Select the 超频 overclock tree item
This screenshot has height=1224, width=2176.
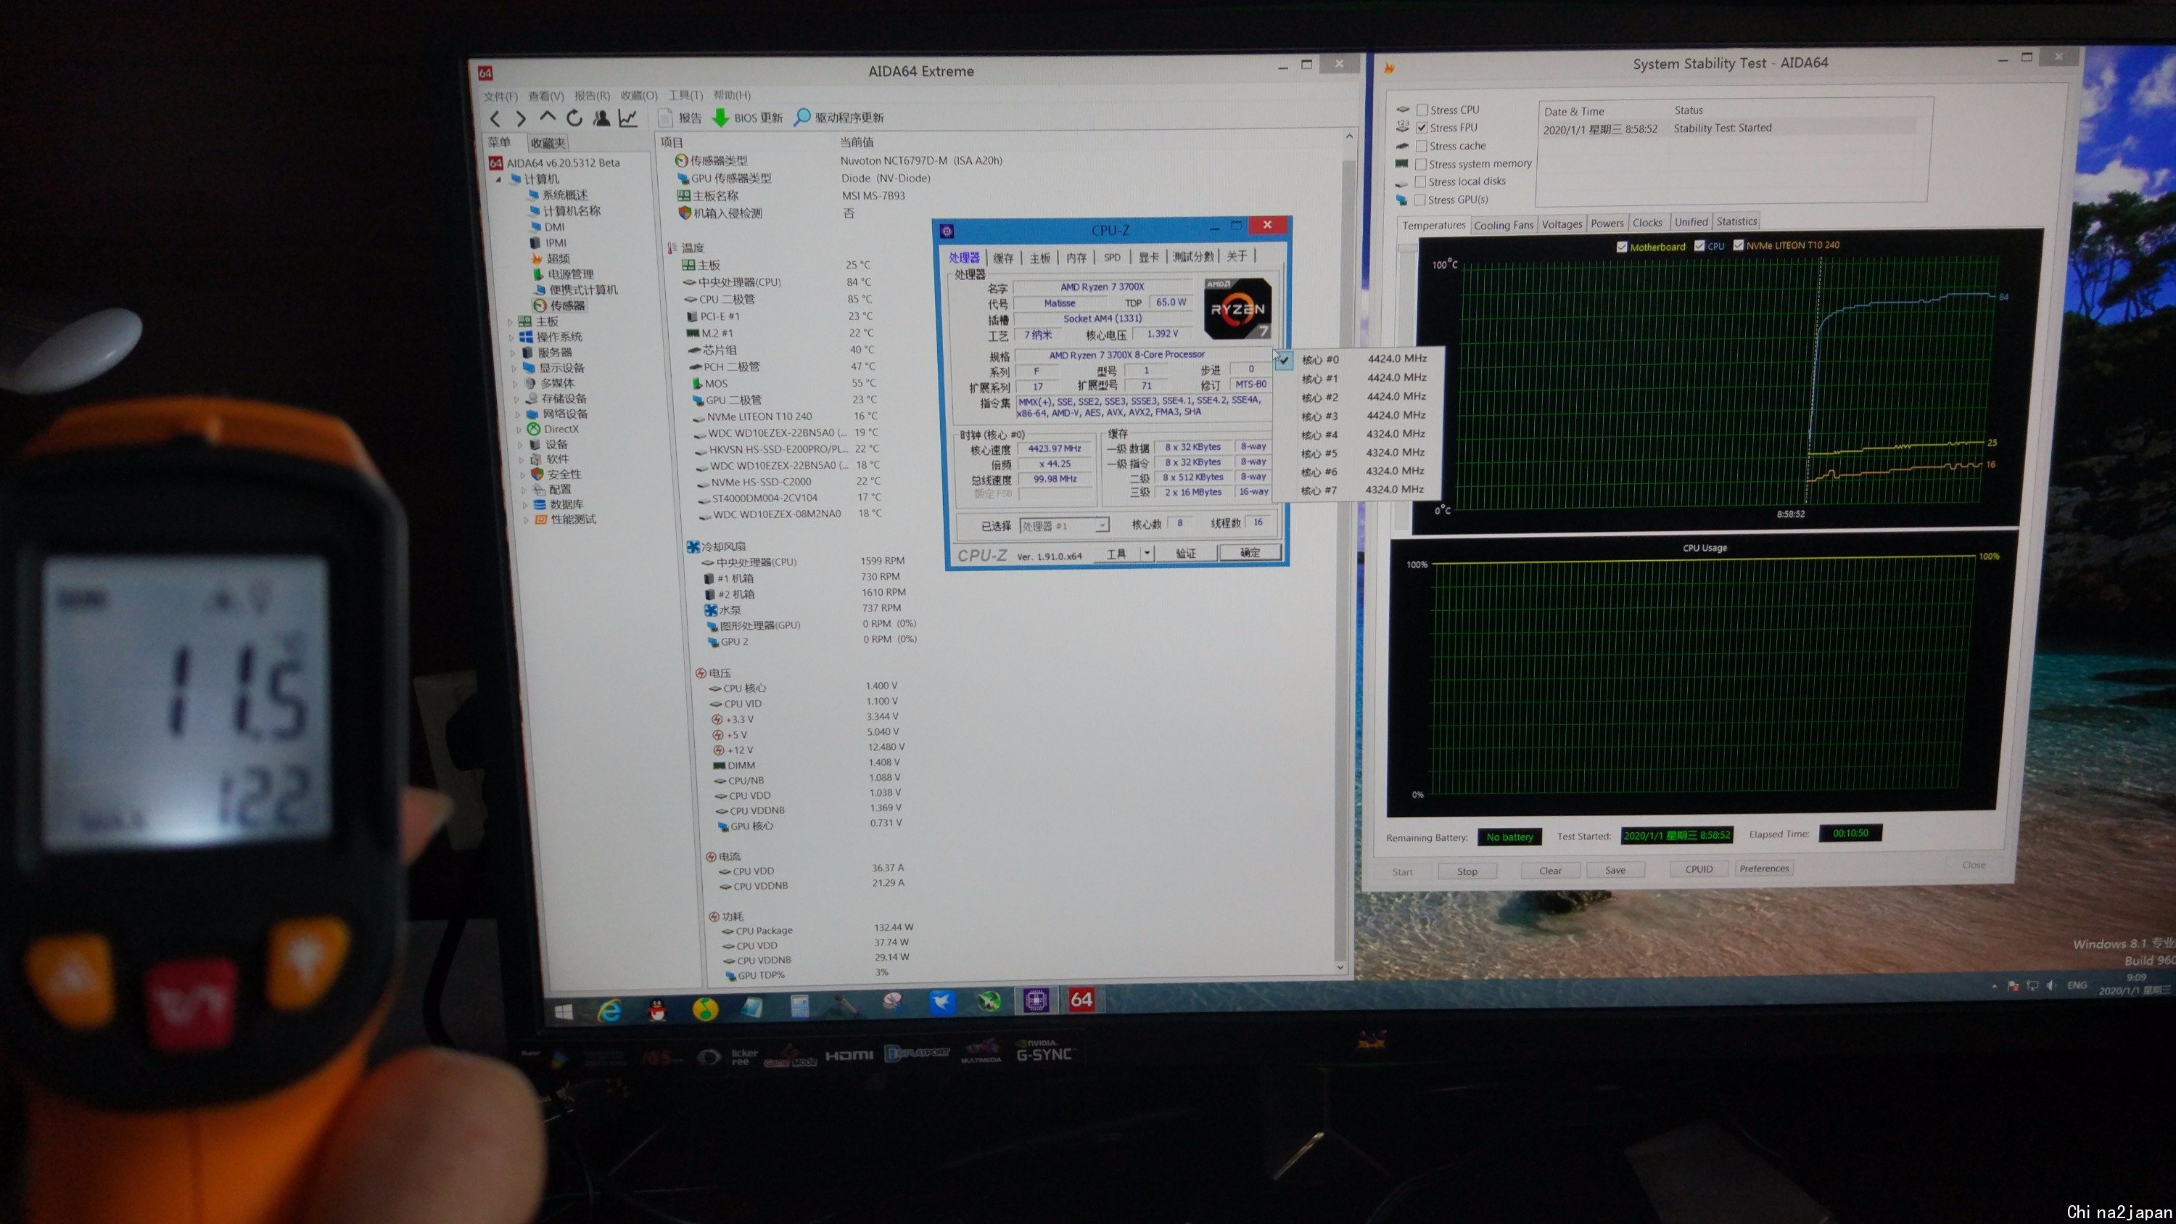(550, 258)
